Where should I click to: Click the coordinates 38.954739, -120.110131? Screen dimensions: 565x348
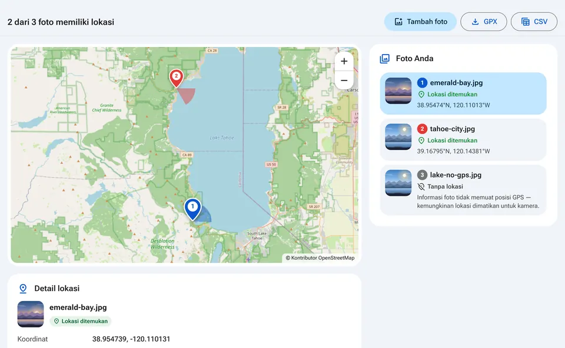pos(131,339)
